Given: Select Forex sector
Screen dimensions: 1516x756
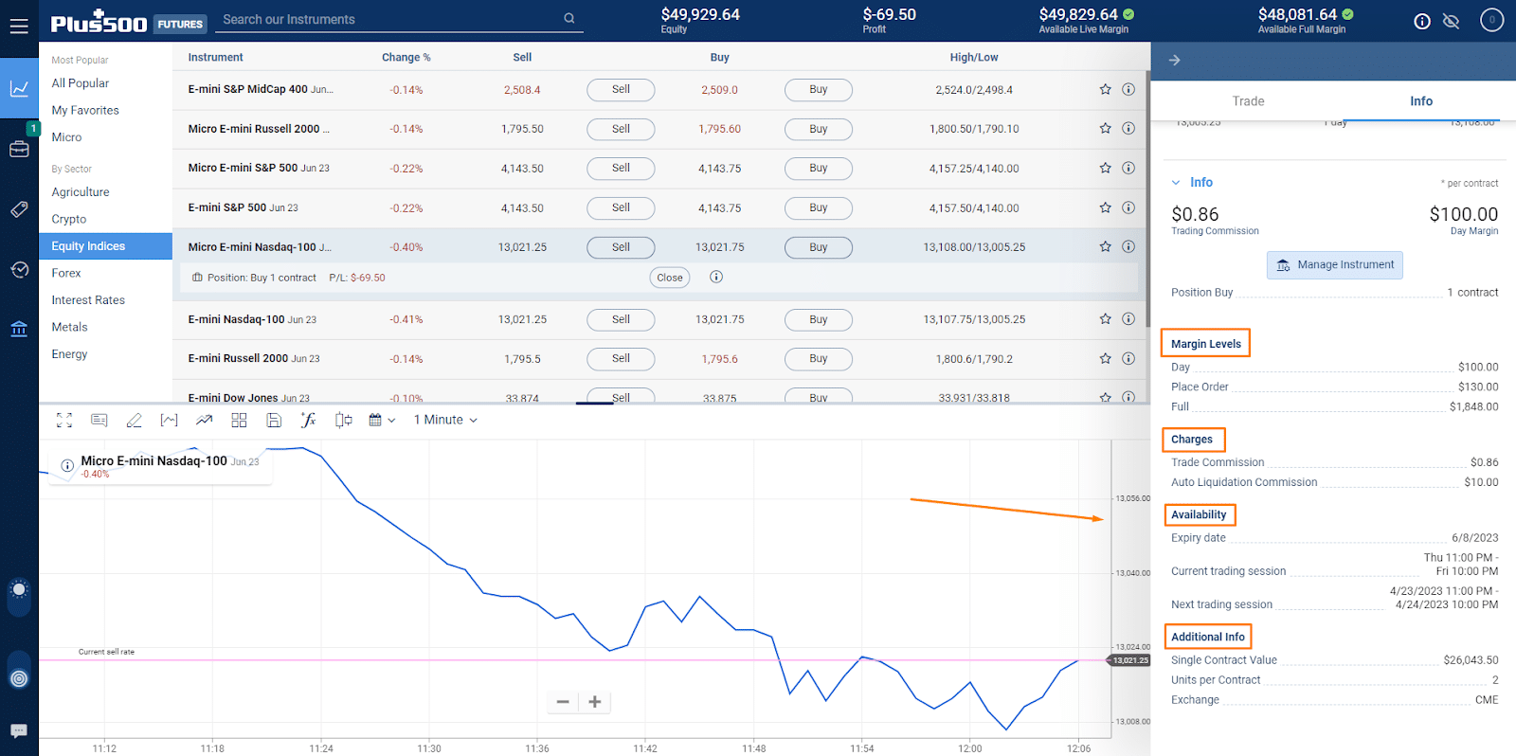Looking at the screenshot, I should click(66, 273).
